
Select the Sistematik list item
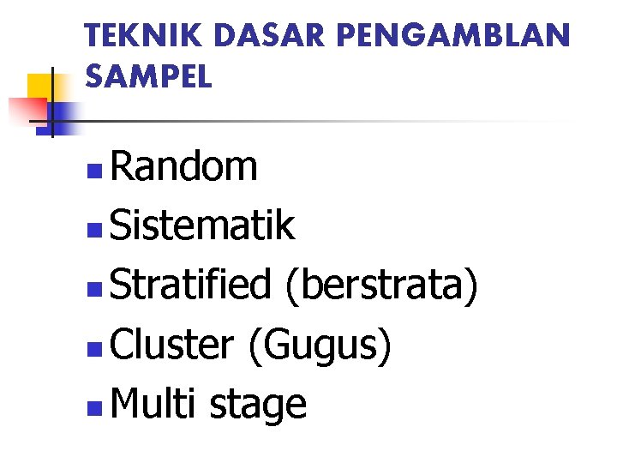pyautogui.click(x=202, y=225)
